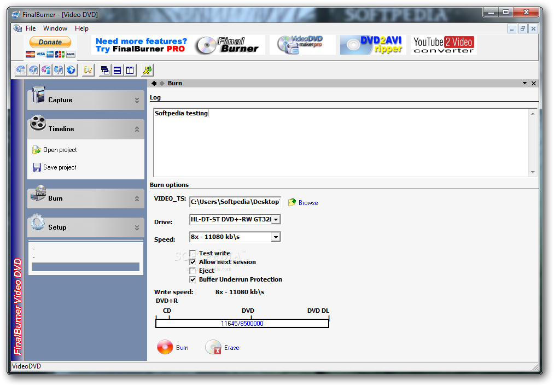Open the File menu
Image resolution: width=554 pixels, height=386 pixels.
[31, 28]
